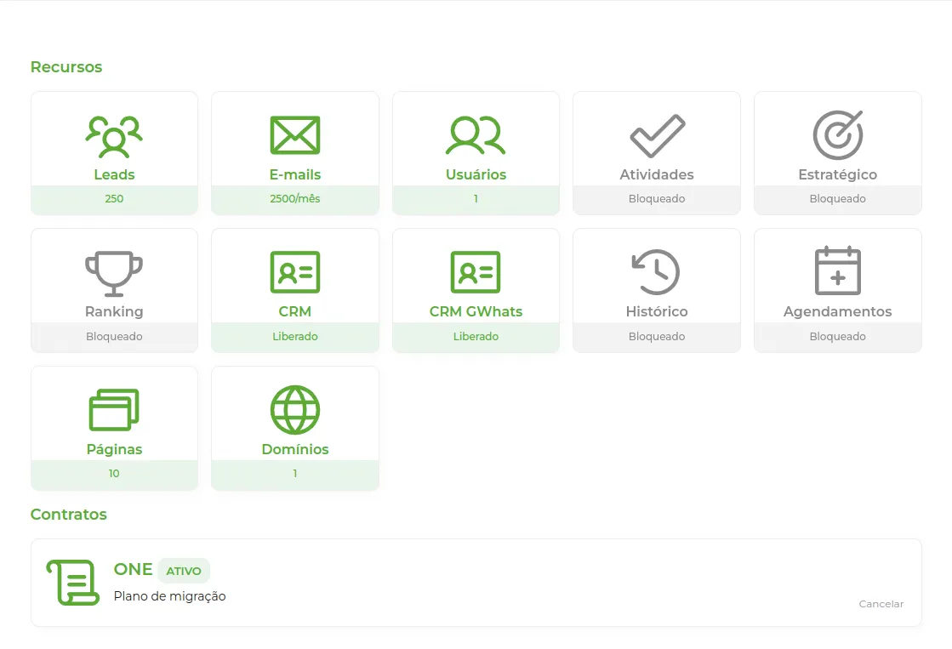Click the Agendamentos card title
The width and height of the screenshot is (952, 649).
point(838,311)
